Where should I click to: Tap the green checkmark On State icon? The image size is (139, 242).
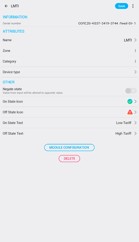pyautogui.click(x=130, y=101)
